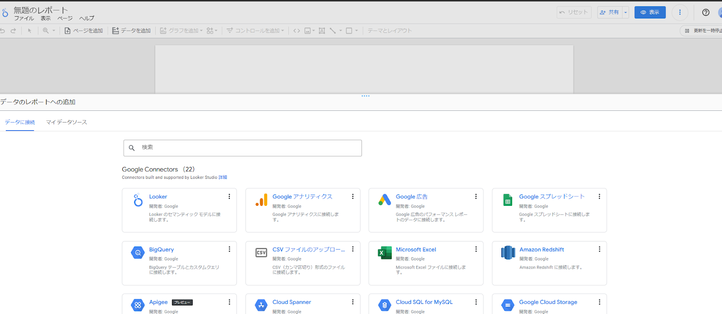The width and height of the screenshot is (722, 314).
Task: Select the BigQuery connector title
Action: 162,250
